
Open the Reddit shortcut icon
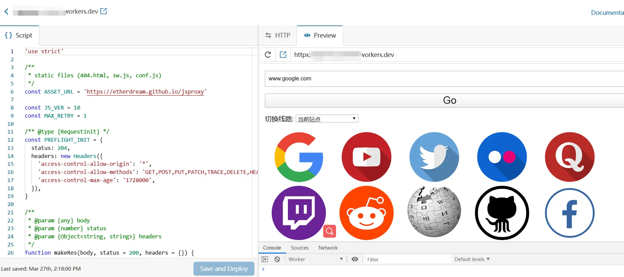[x=367, y=213]
